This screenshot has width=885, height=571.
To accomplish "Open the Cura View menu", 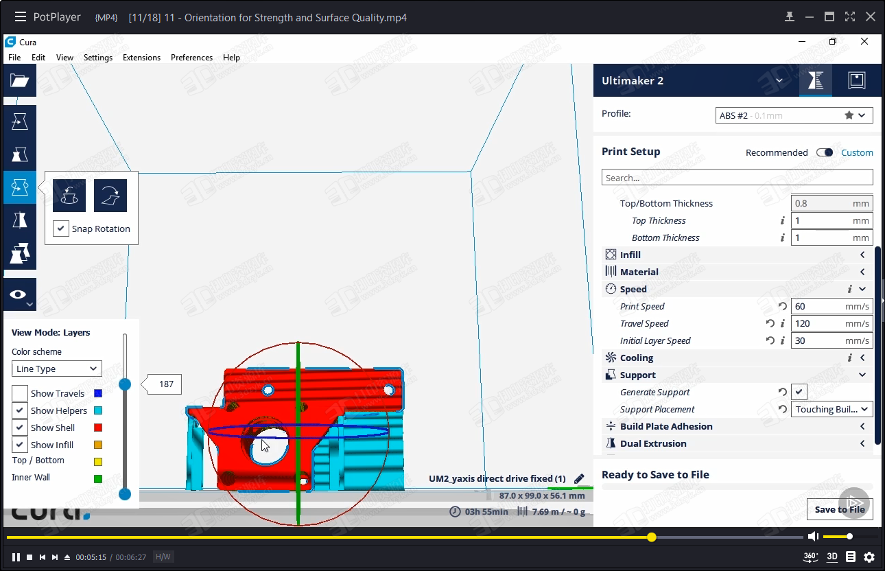I will pos(64,58).
